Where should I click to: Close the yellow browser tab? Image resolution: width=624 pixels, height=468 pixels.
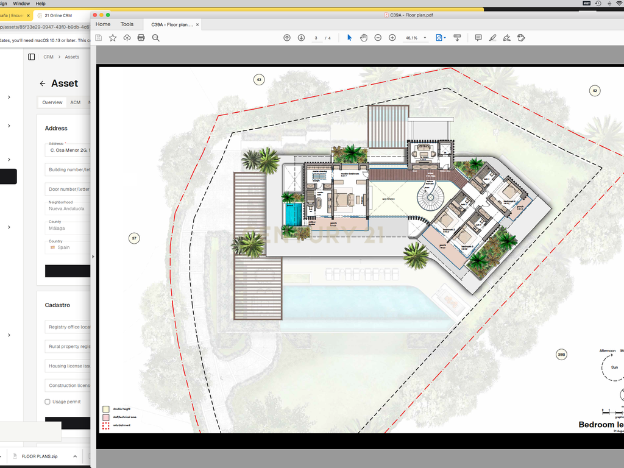(x=28, y=15)
